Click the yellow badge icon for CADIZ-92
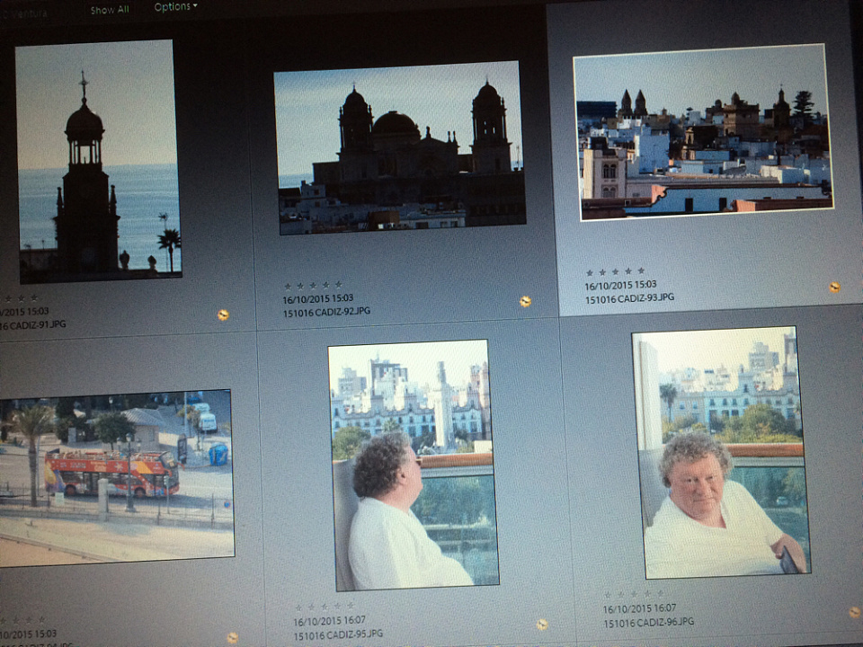The width and height of the screenshot is (863, 647). click(526, 301)
